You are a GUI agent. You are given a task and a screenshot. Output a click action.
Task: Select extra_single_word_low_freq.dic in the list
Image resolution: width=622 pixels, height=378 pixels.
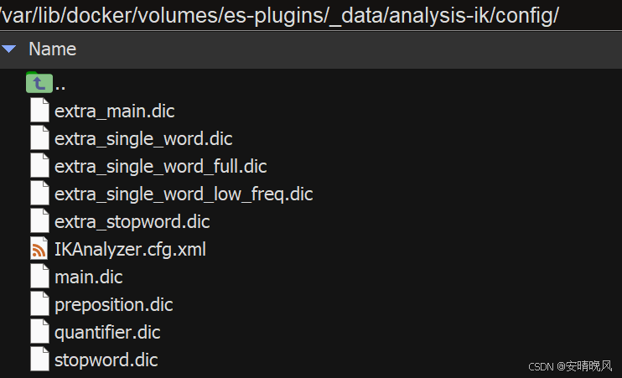(184, 194)
